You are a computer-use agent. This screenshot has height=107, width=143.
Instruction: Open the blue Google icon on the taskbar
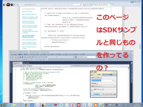coord(32,105)
